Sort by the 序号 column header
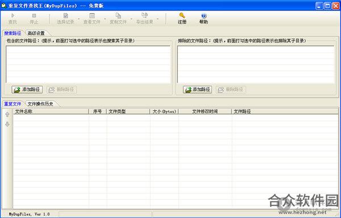 (97, 111)
